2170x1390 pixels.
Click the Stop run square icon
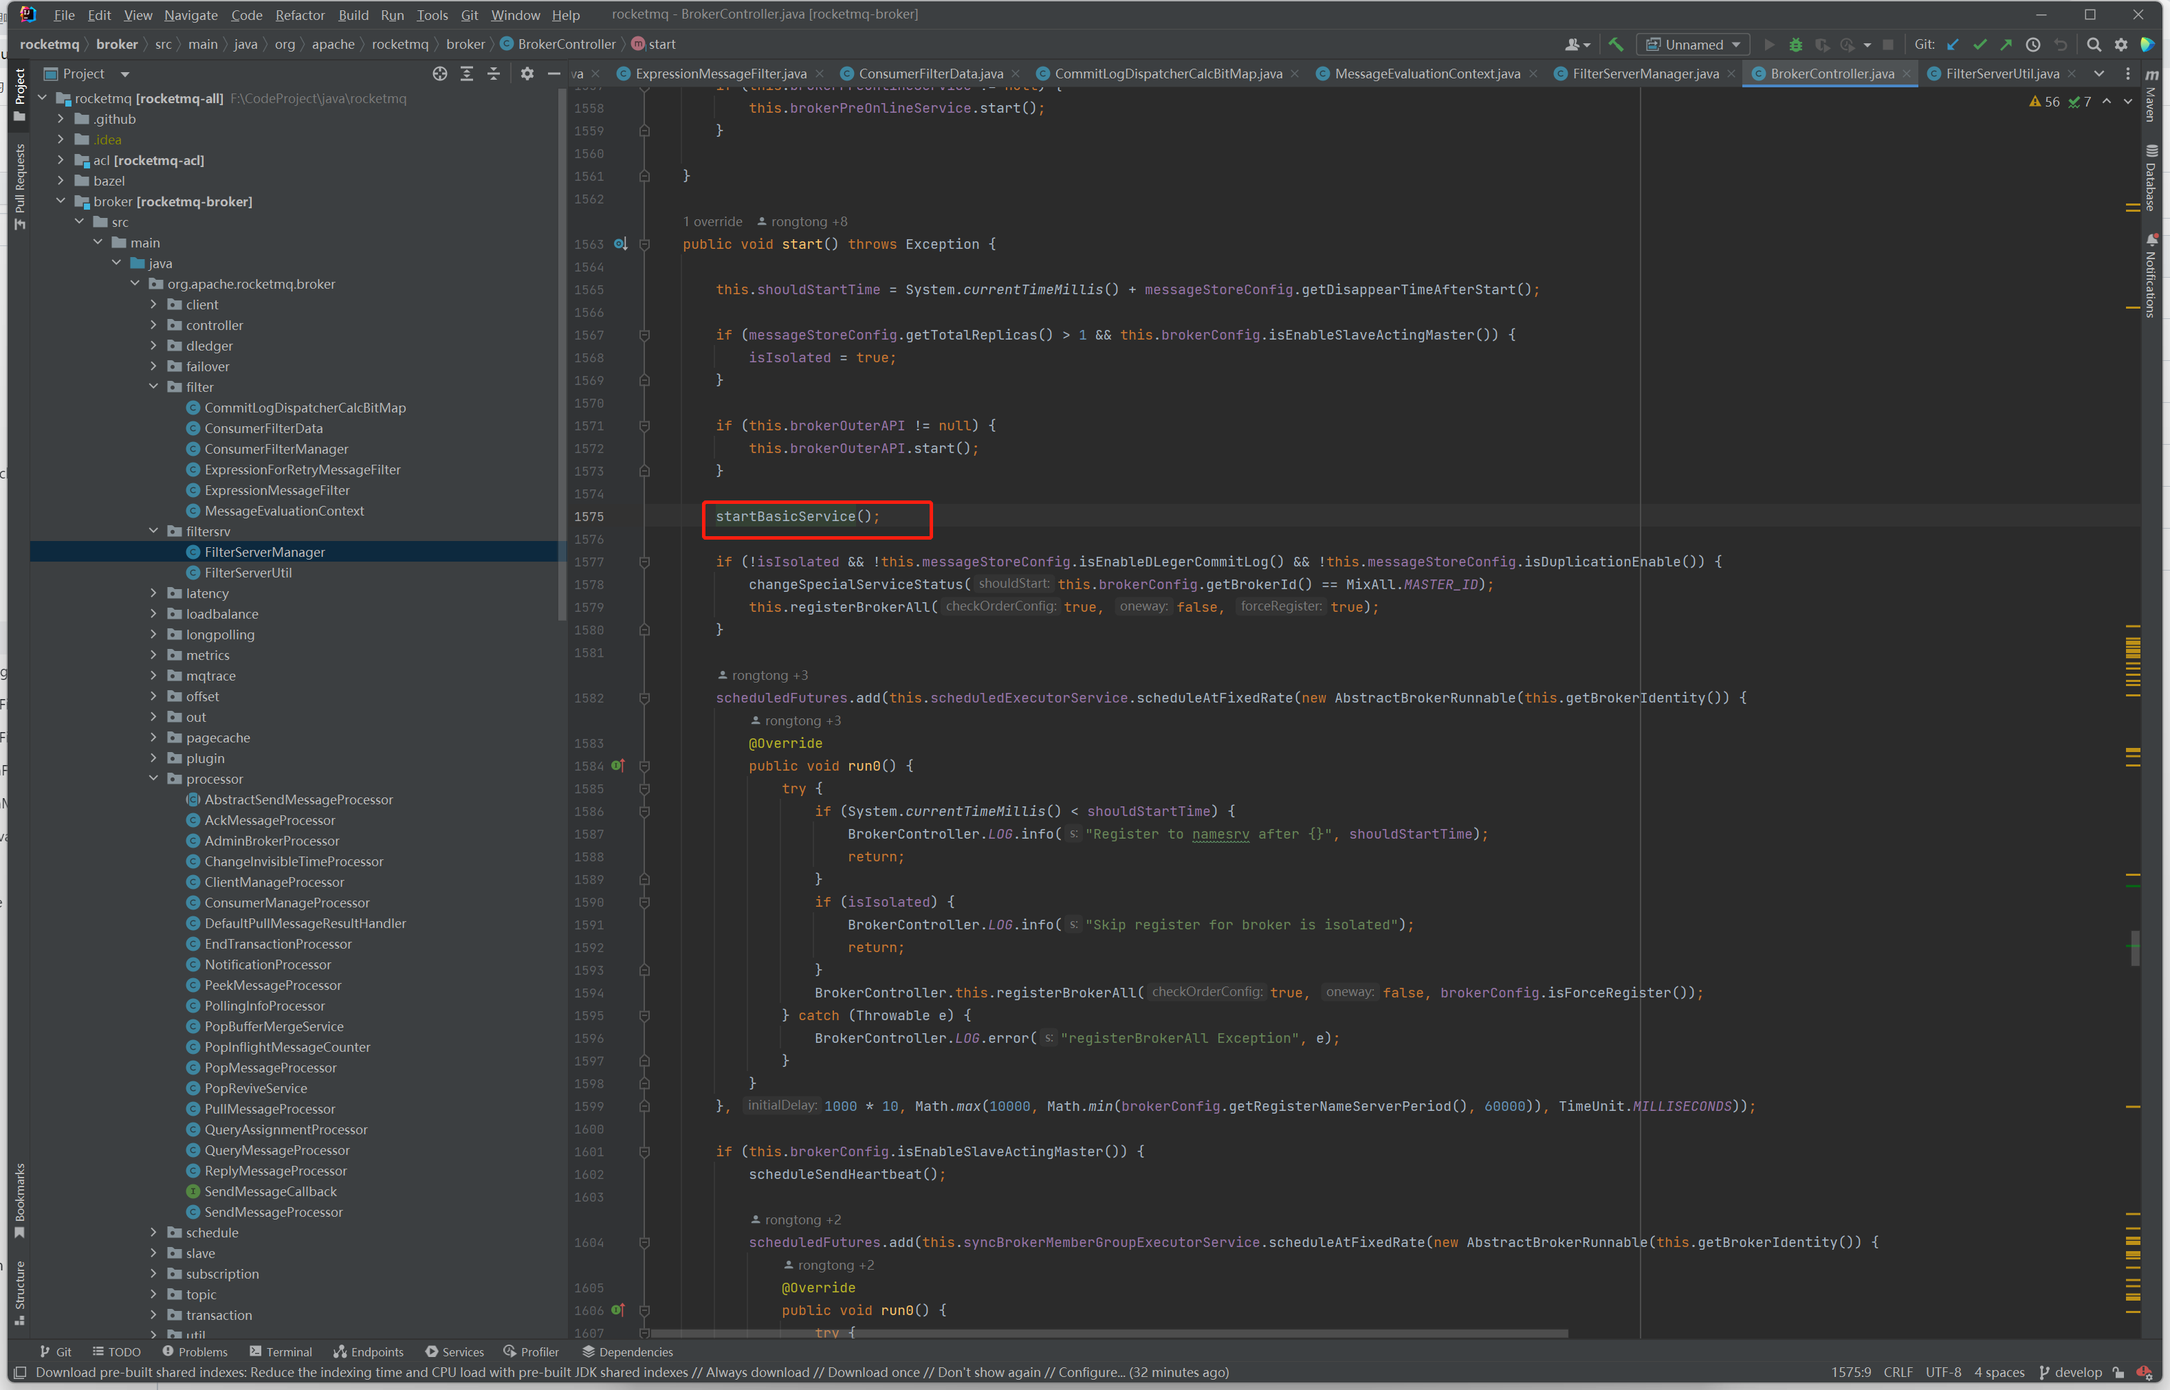click(1887, 44)
